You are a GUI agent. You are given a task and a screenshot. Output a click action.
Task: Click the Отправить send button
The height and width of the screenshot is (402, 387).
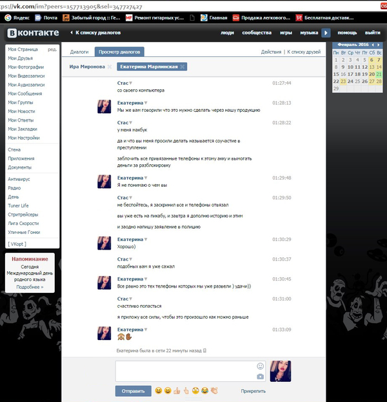[x=133, y=391]
